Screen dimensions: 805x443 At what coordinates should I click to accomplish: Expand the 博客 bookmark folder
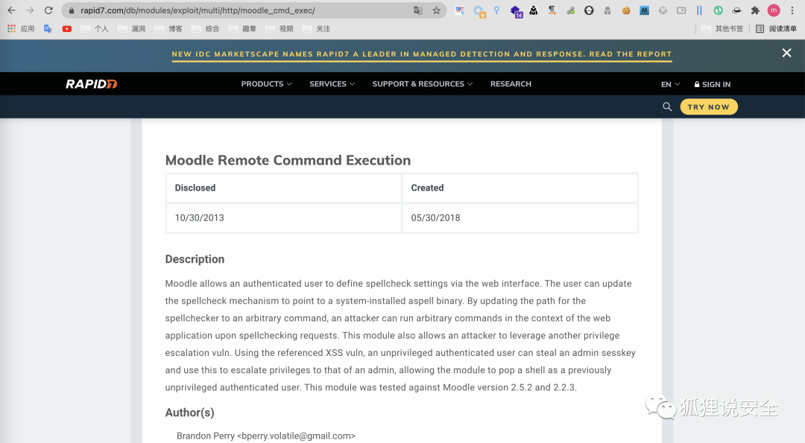pyautogui.click(x=169, y=29)
